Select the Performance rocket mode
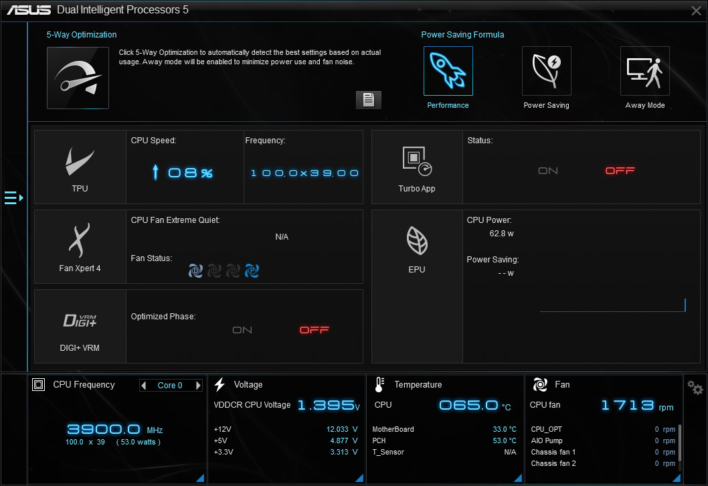This screenshot has width=708, height=486. (448, 71)
